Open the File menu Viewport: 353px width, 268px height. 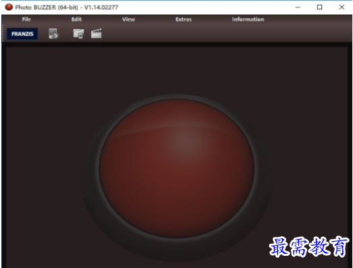pos(26,20)
